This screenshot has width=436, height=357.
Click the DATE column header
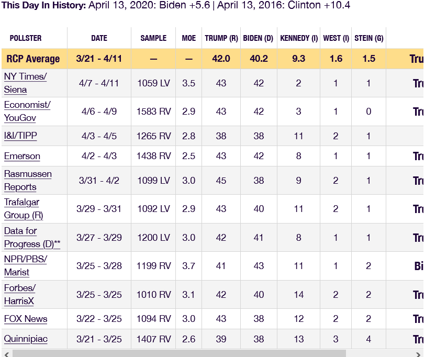[99, 38]
